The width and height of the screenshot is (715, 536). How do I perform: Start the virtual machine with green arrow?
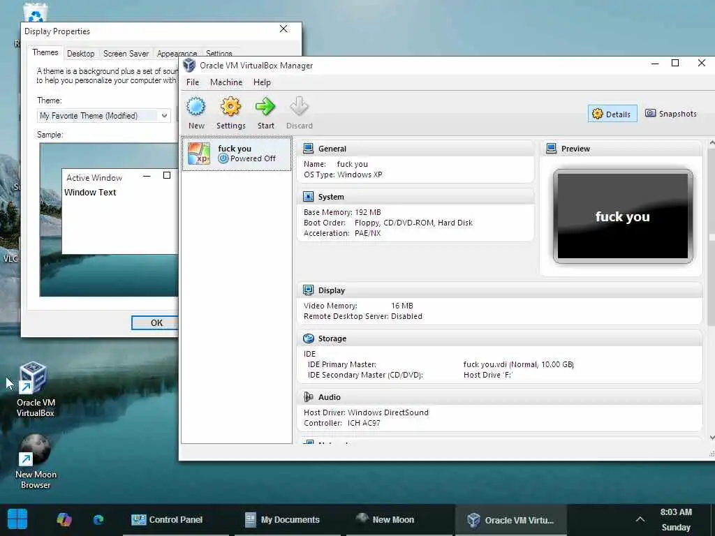click(x=265, y=107)
